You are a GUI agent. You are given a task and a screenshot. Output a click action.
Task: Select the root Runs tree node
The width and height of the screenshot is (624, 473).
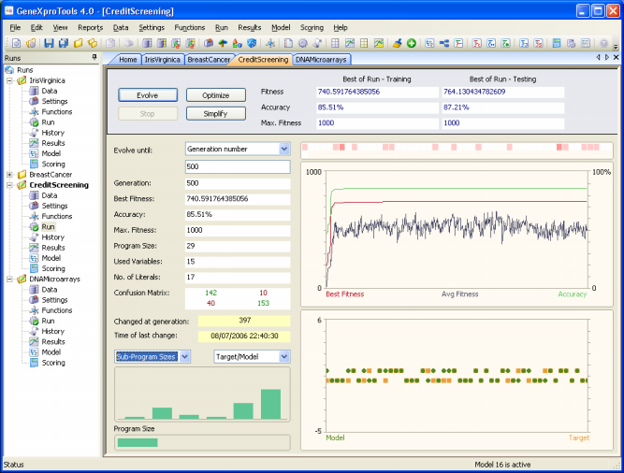tap(24, 70)
